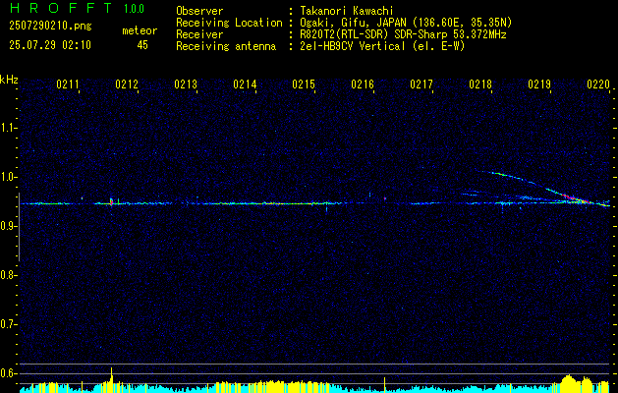Click the 0.8 kHz axis label
Viewport: 618px width, 393px height.
pyautogui.click(x=9, y=275)
